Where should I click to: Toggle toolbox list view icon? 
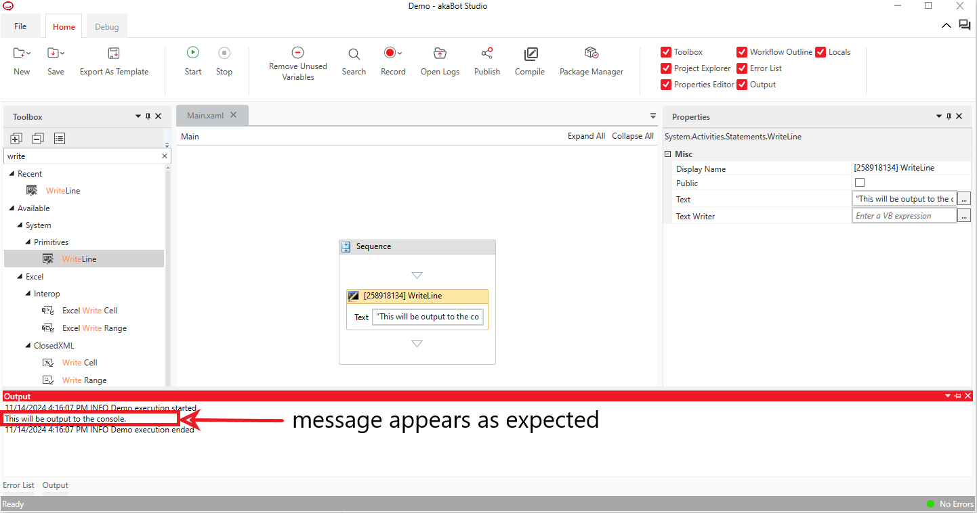pos(60,138)
